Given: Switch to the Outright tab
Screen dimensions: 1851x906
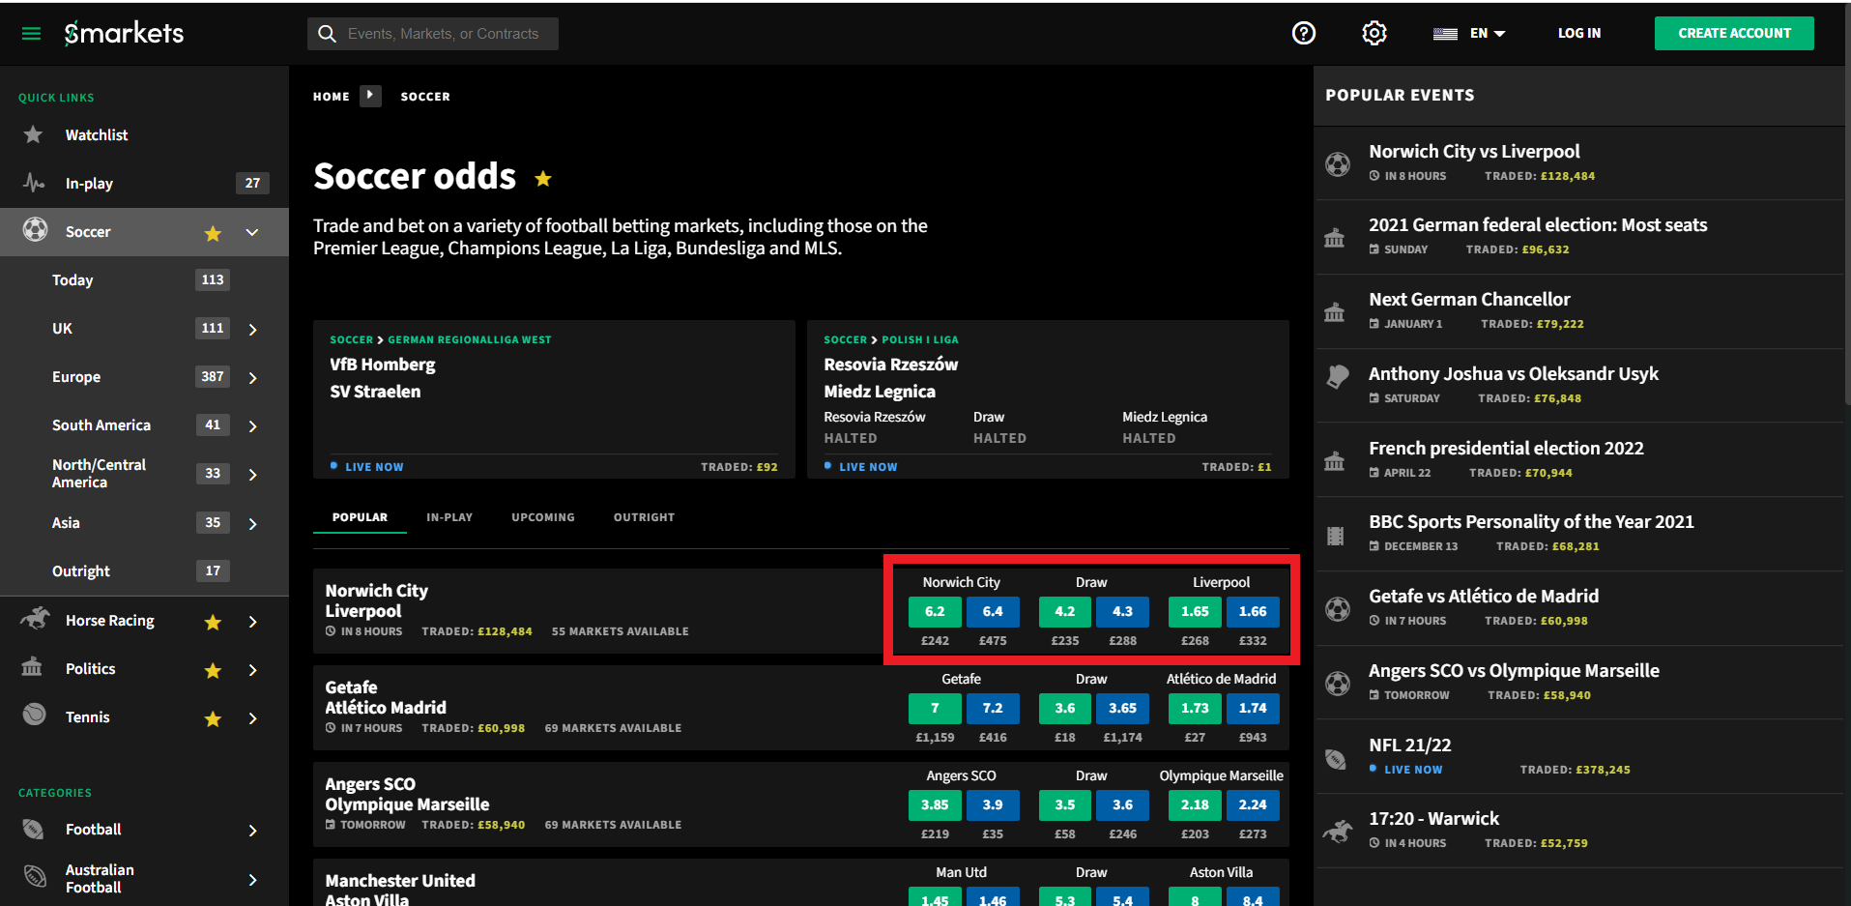Looking at the screenshot, I should point(644,517).
